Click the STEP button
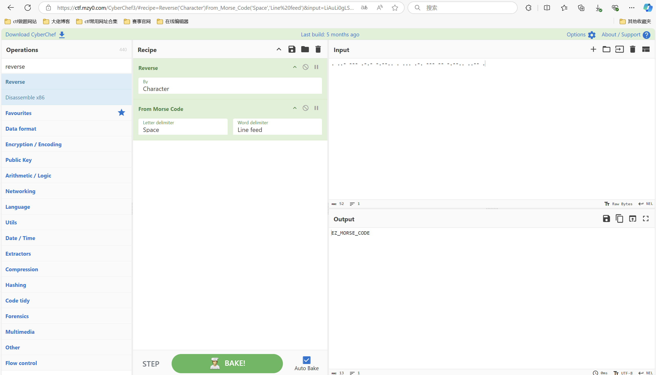Viewport: 656px width, 375px height. (151, 364)
